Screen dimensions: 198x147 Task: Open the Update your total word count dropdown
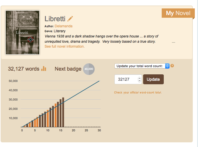click(x=142, y=66)
